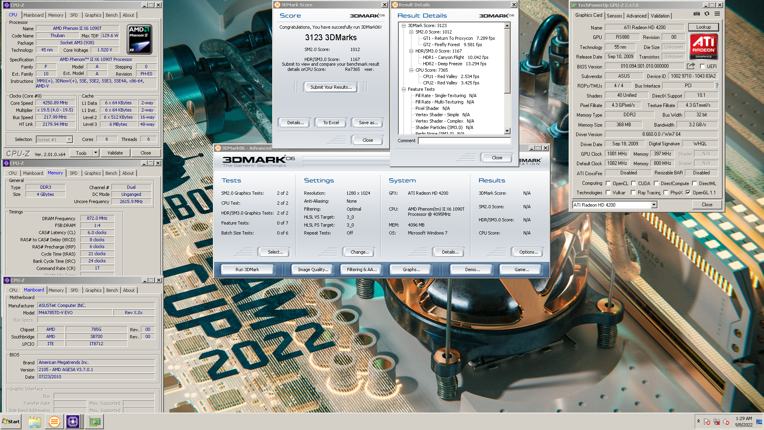Collapse the SM2.0 Score tree node
Screen dimensions: 764x430
[x=411, y=32]
